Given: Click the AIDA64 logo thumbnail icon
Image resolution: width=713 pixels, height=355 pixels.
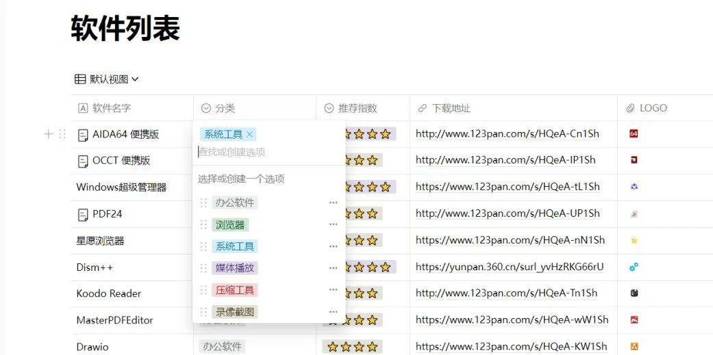Looking at the screenshot, I should pyautogui.click(x=634, y=134).
